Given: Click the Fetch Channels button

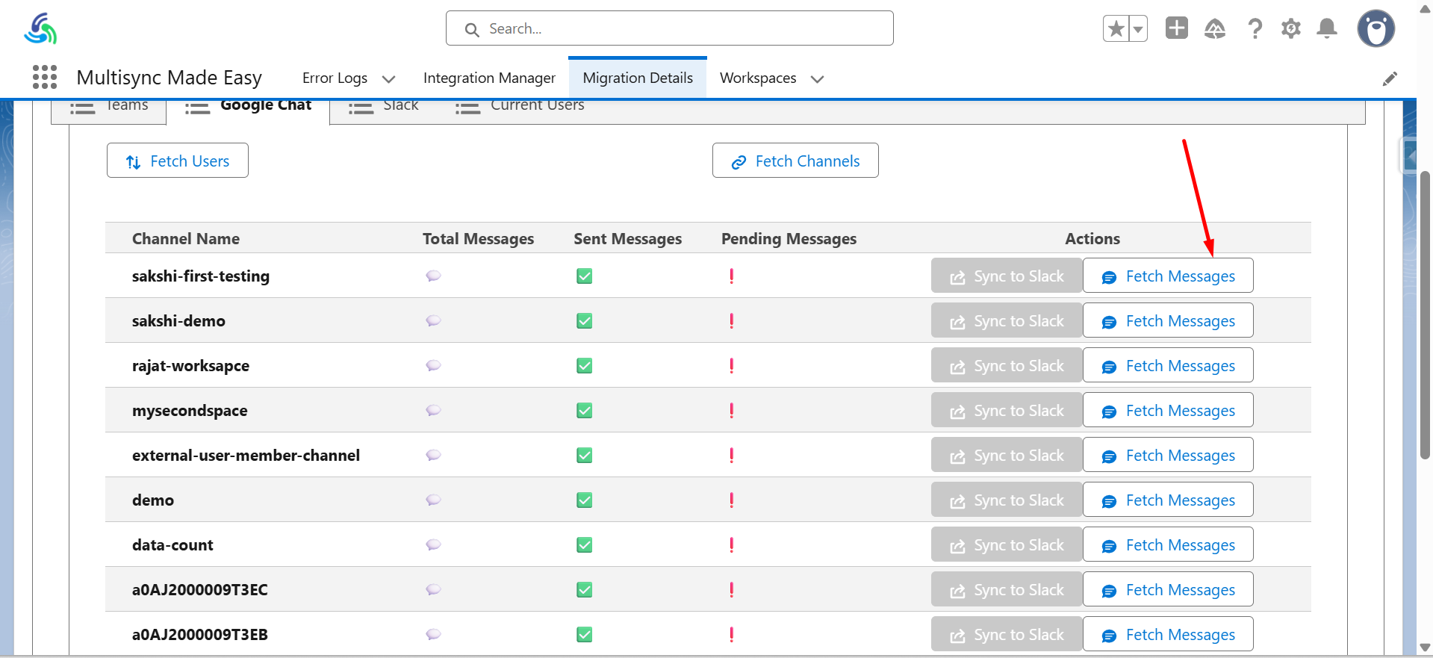Looking at the screenshot, I should 795,161.
